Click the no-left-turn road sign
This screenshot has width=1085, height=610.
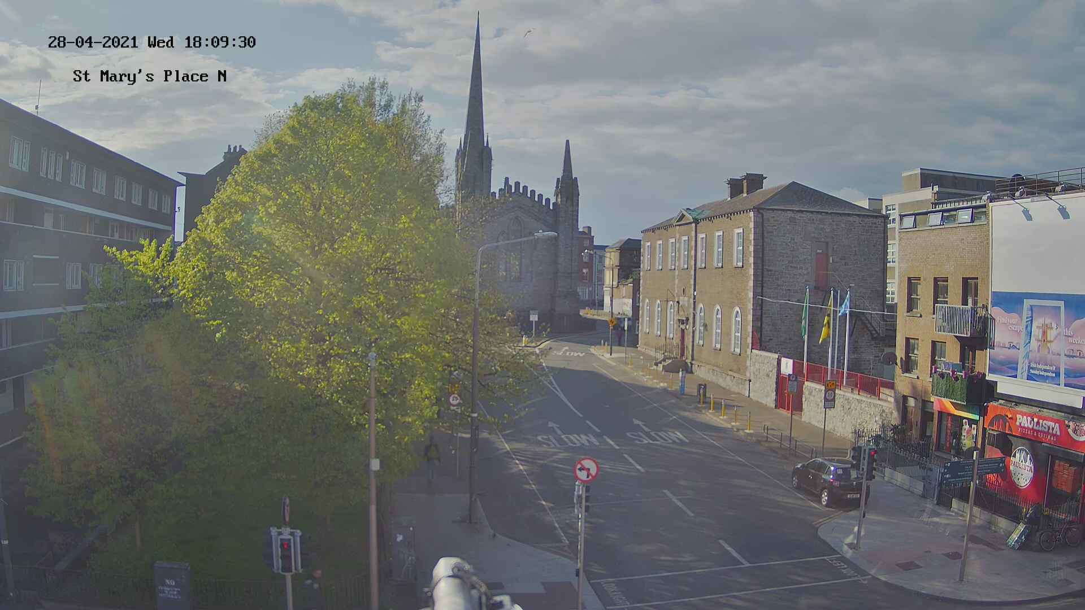click(x=587, y=470)
